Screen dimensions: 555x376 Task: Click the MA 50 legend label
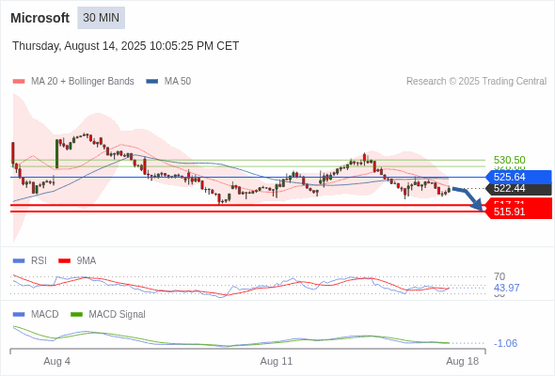pyautogui.click(x=178, y=82)
